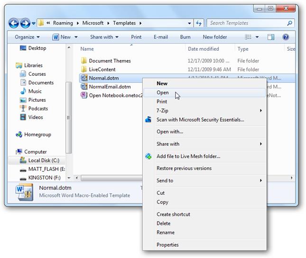Expand the Change your view dropdown arrow

258,37
